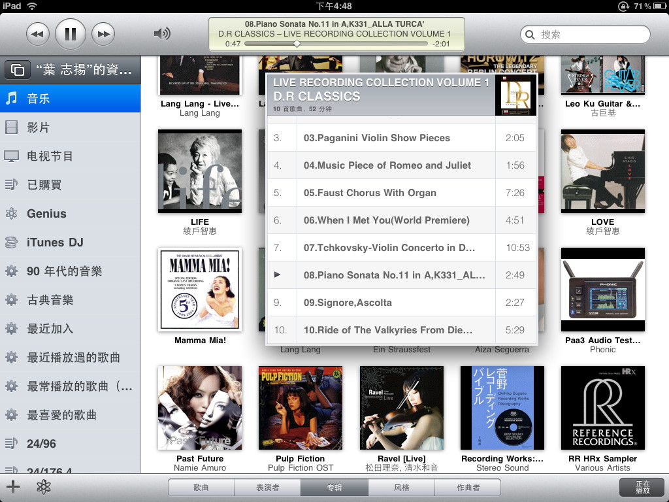Open 最近播放過的歌曲 smart playlist
669x502 pixels.
click(x=71, y=358)
